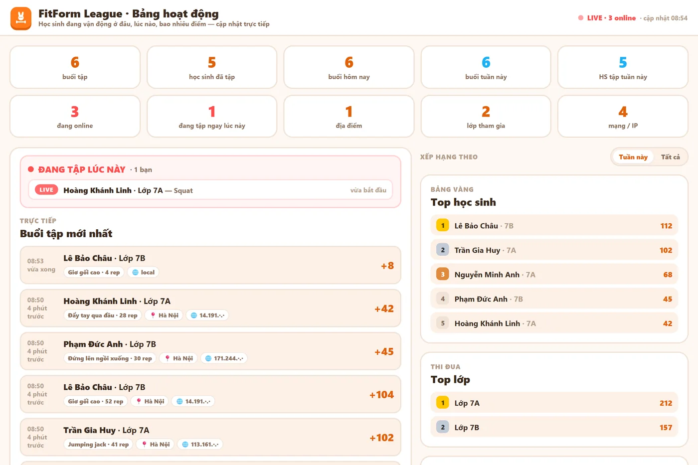Select the '6 buổi tuần này' card
Screen dimensions: 698x465
(486, 67)
